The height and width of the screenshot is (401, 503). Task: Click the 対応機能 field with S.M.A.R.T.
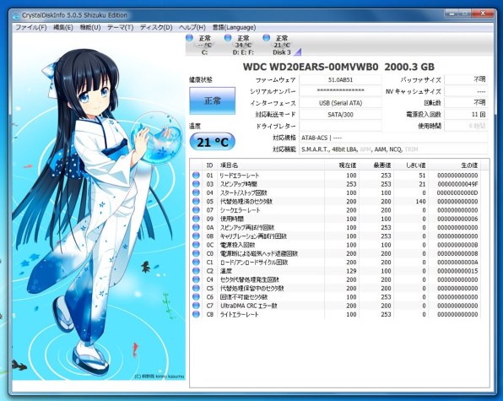point(393,149)
